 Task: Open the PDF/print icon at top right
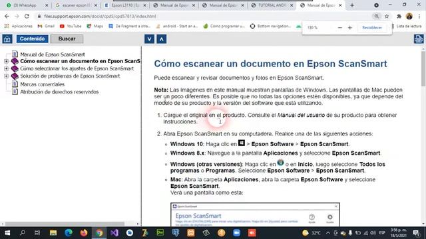(x=419, y=39)
